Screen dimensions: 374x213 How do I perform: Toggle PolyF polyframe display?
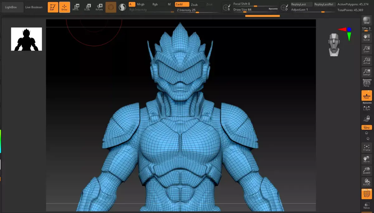[x=367, y=194]
